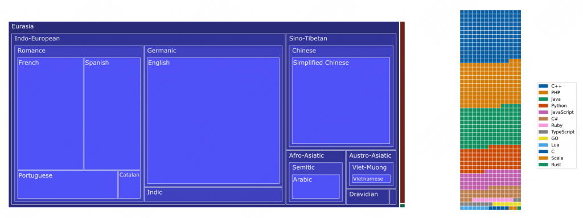The width and height of the screenshot is (583, 218).
Task: Click the Sino-Tibetan group header
Action: click(341, 38)
